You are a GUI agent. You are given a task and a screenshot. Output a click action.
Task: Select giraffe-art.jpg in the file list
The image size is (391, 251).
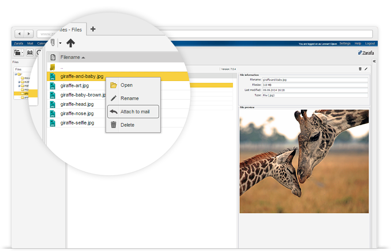click(x=75, y=86)
